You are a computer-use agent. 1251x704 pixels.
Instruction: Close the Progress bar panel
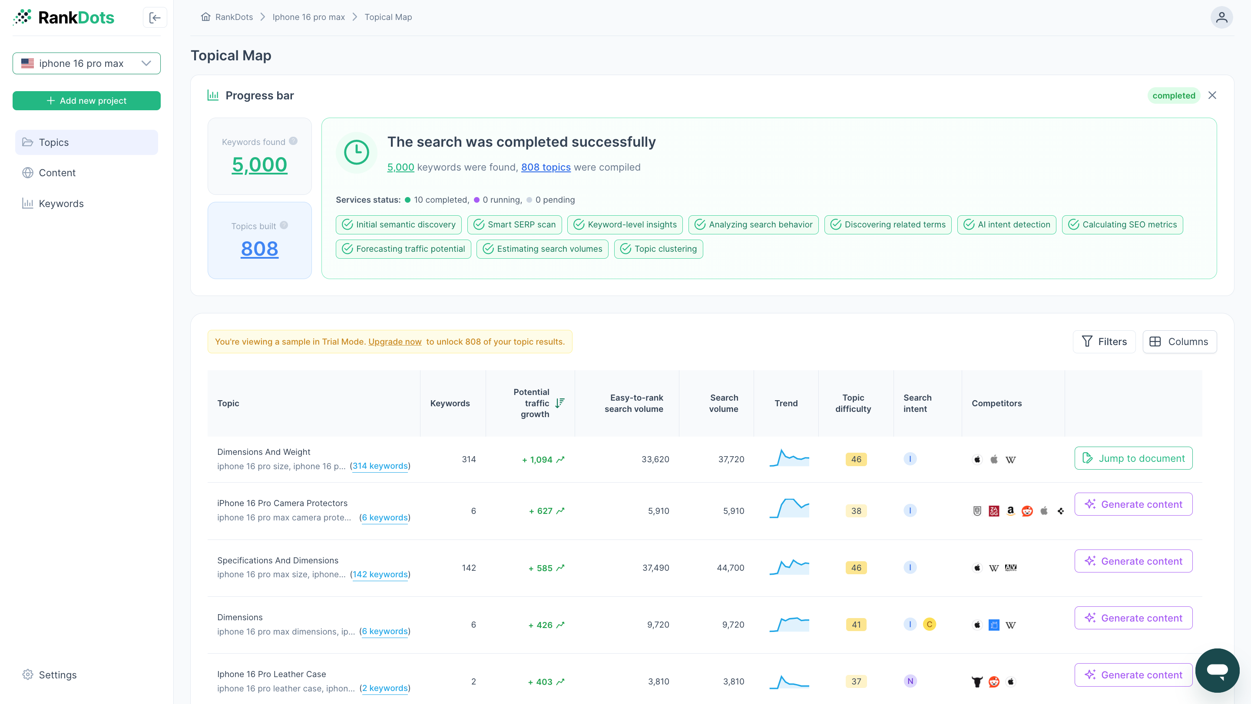(x=1212, y=95)
